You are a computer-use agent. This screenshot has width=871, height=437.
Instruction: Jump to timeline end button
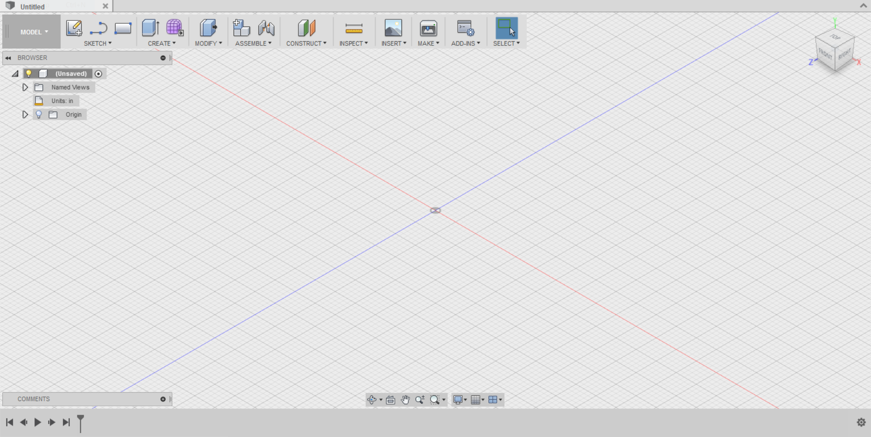[x=66, y=422]
